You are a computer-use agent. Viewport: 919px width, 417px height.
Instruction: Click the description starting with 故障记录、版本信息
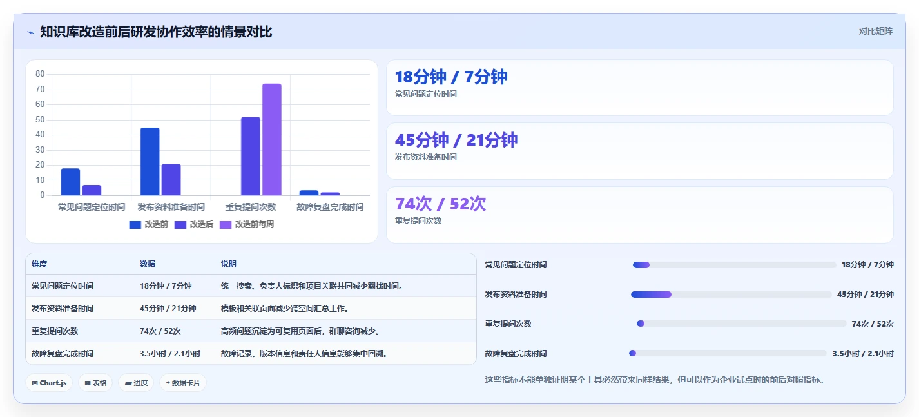tap(304, 354)
